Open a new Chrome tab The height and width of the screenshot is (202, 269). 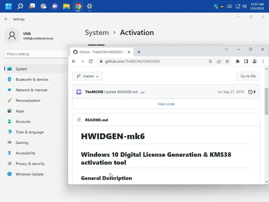click(x=139, y=52)
